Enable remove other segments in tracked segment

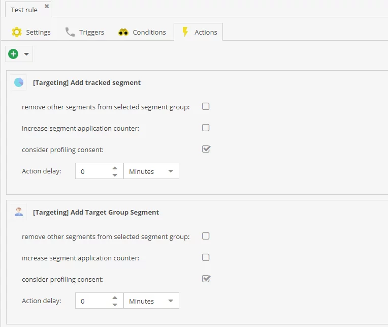tap(206, 106)
